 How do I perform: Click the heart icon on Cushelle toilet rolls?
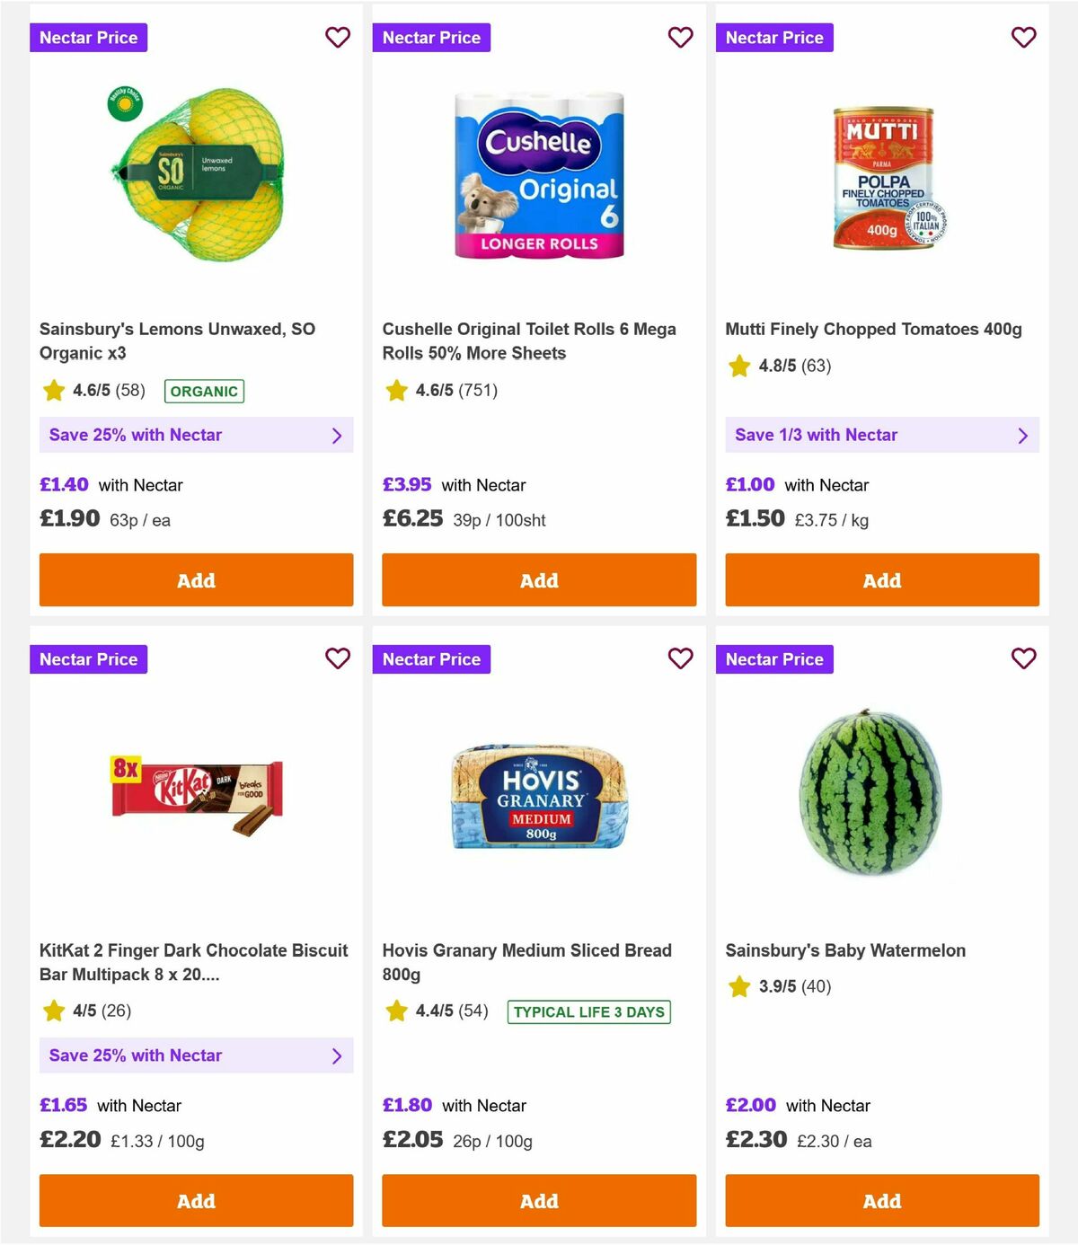(x=680, y=38)
